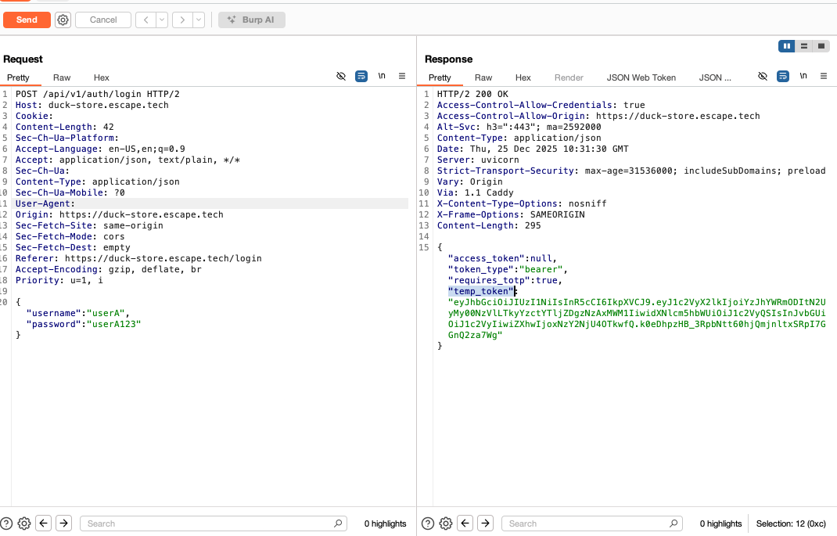The width and height of the screenshot is (837, 536).
Task: Click the Cancel button
Action: 102,20
